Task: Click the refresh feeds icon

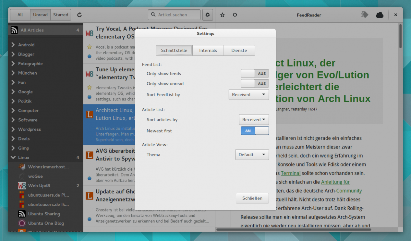Action: pyautogui.click(x=80, y=15)
